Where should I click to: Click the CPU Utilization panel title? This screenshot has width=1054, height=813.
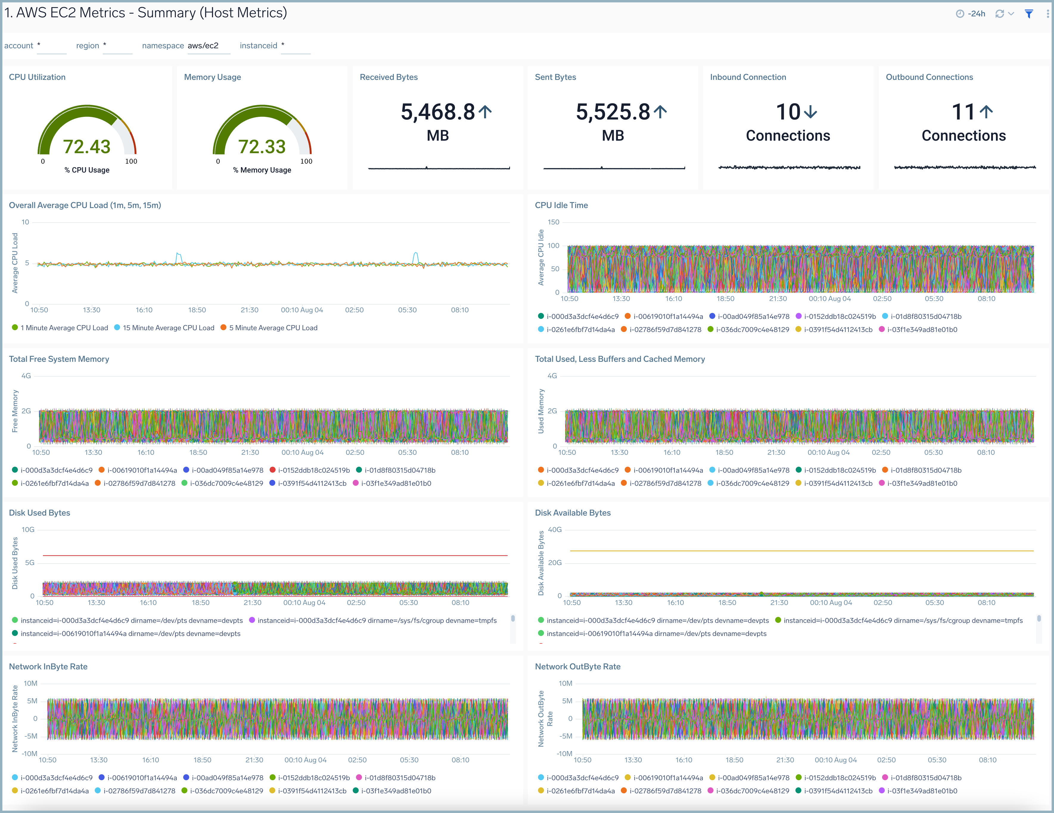[38, 77]
